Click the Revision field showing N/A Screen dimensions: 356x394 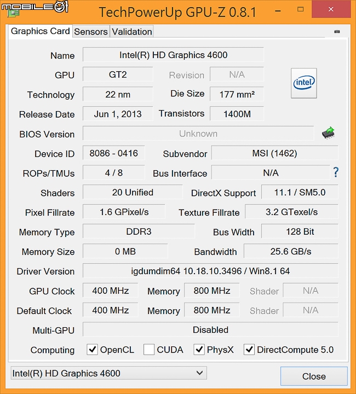(x=237, y=74)
